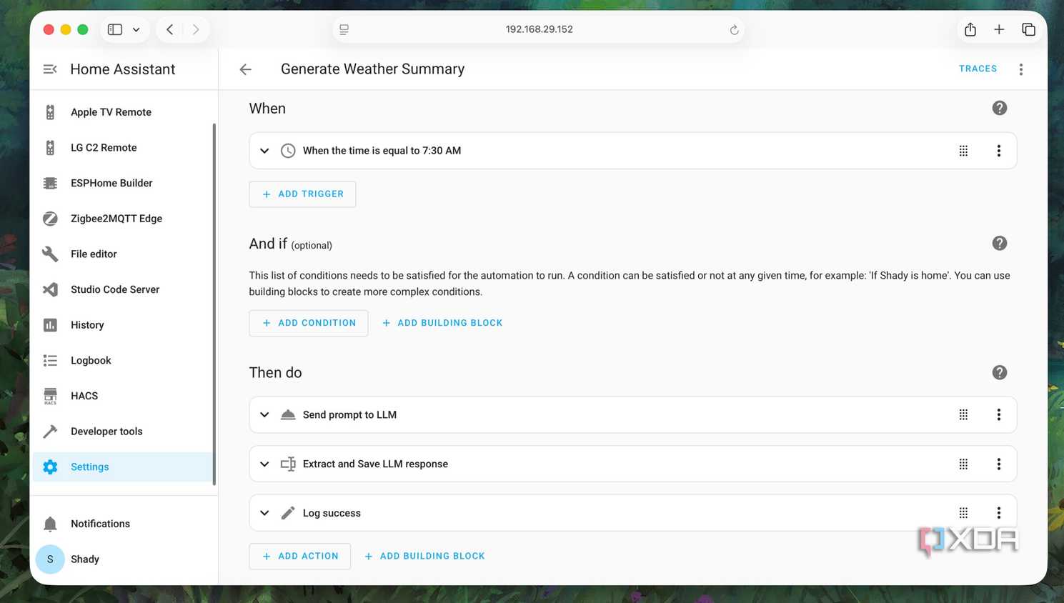Click the room service icon on Send prompt to LLM
This screenshot has height=603, width=1064.
(x=288, y=414)
